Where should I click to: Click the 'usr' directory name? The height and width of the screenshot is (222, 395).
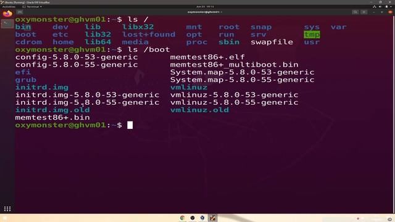pyautogui.click(x=312, y=42)
